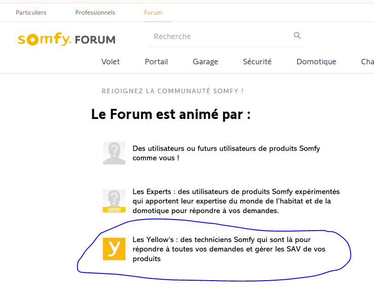The height and width of the screenshot is (288, 374).
Task: Click the "Le Forum est animé par" heading
Action: [x=171, y=114]
